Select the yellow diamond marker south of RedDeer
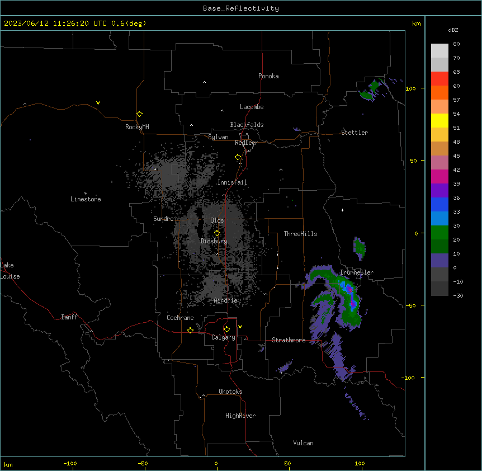Viewport: 482px width, 471px height. (x=238, y=157)
